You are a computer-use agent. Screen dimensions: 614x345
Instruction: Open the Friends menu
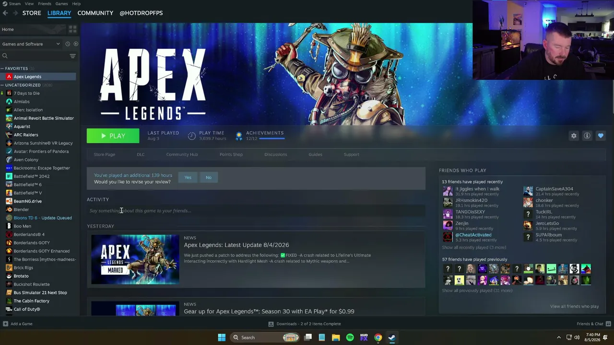click(x=45, y=4)
